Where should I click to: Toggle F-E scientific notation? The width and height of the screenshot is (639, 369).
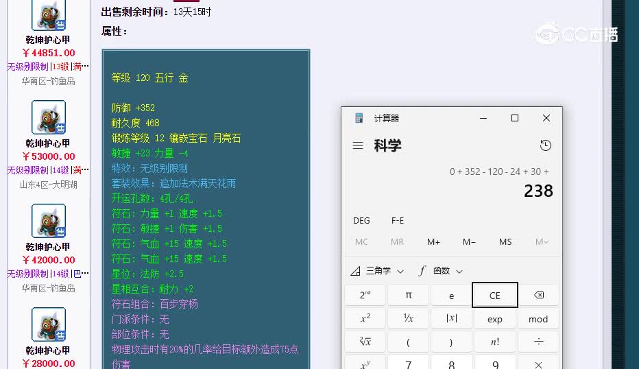click(398, 221)
